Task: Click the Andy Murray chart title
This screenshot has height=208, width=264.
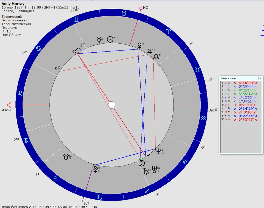Action: click(13, 4)
